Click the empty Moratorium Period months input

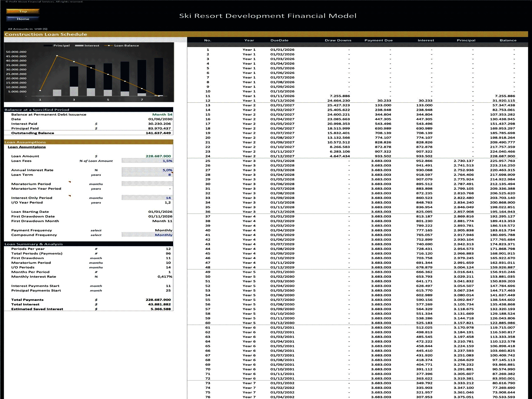pyautogui.click(x=147, y=184)
